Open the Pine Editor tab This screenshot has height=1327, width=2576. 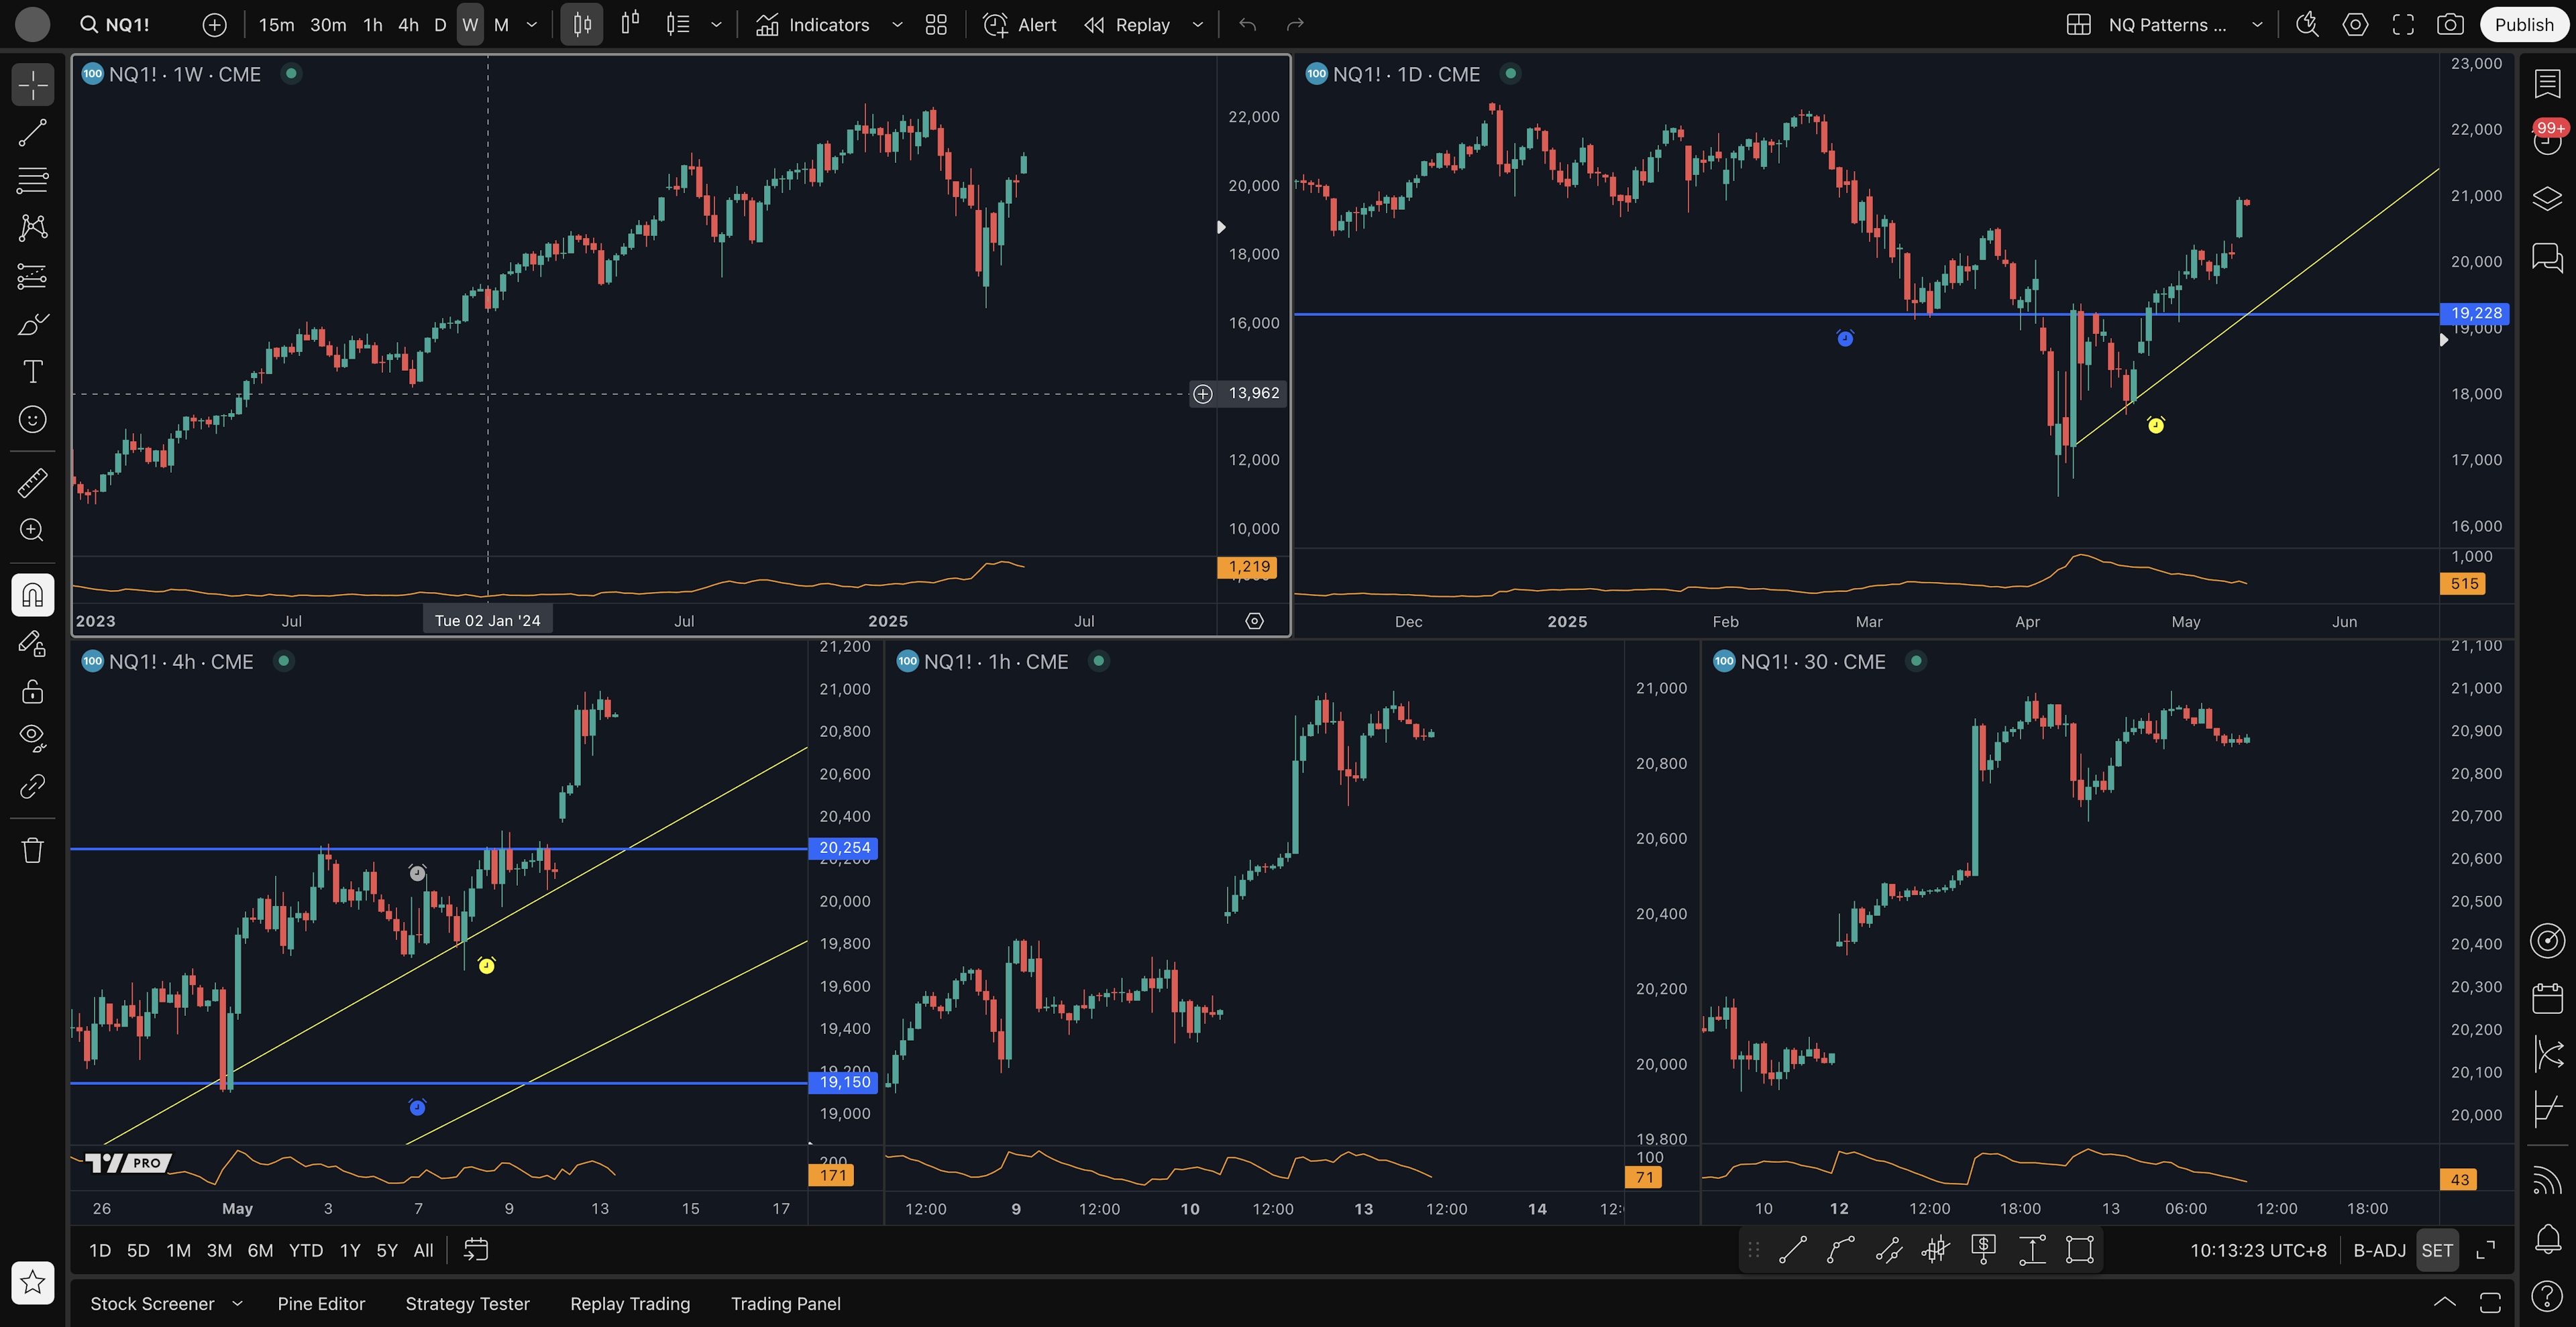click(321, 1303)
